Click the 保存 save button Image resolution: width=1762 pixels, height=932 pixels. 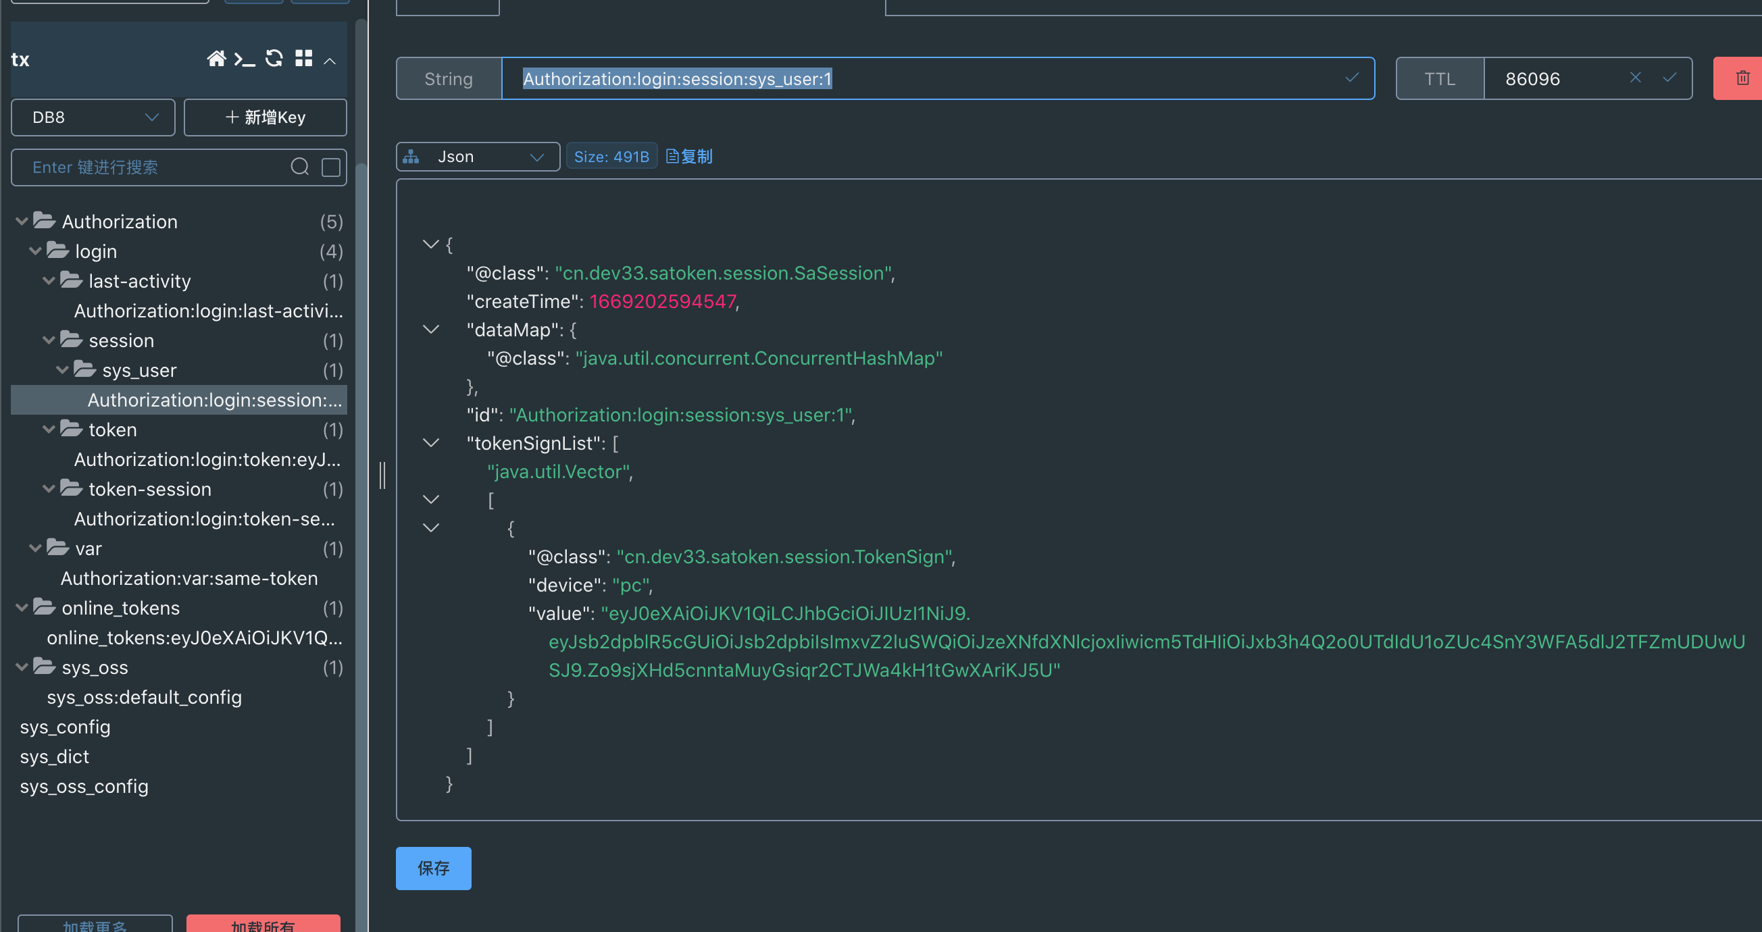(x=434, y=869)
